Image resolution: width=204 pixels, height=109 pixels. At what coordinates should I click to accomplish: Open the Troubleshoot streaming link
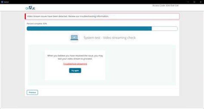click(75, 64)
